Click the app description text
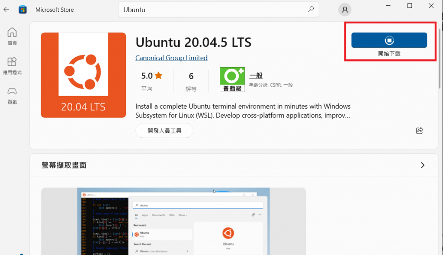This screenshot has height=255, width=443. (243, 111)
